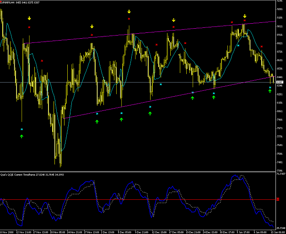The width and height of the screenshot is (286, 234).
Task: Select the gray horizontal current price line
Action: (138, 83)
